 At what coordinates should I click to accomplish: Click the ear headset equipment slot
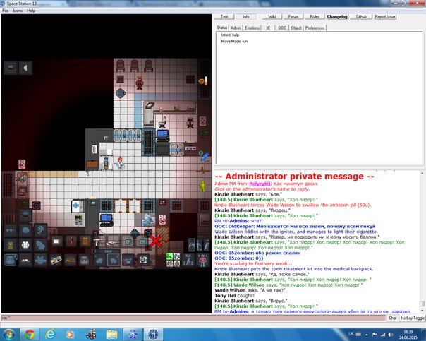click(x=40, y=229)
